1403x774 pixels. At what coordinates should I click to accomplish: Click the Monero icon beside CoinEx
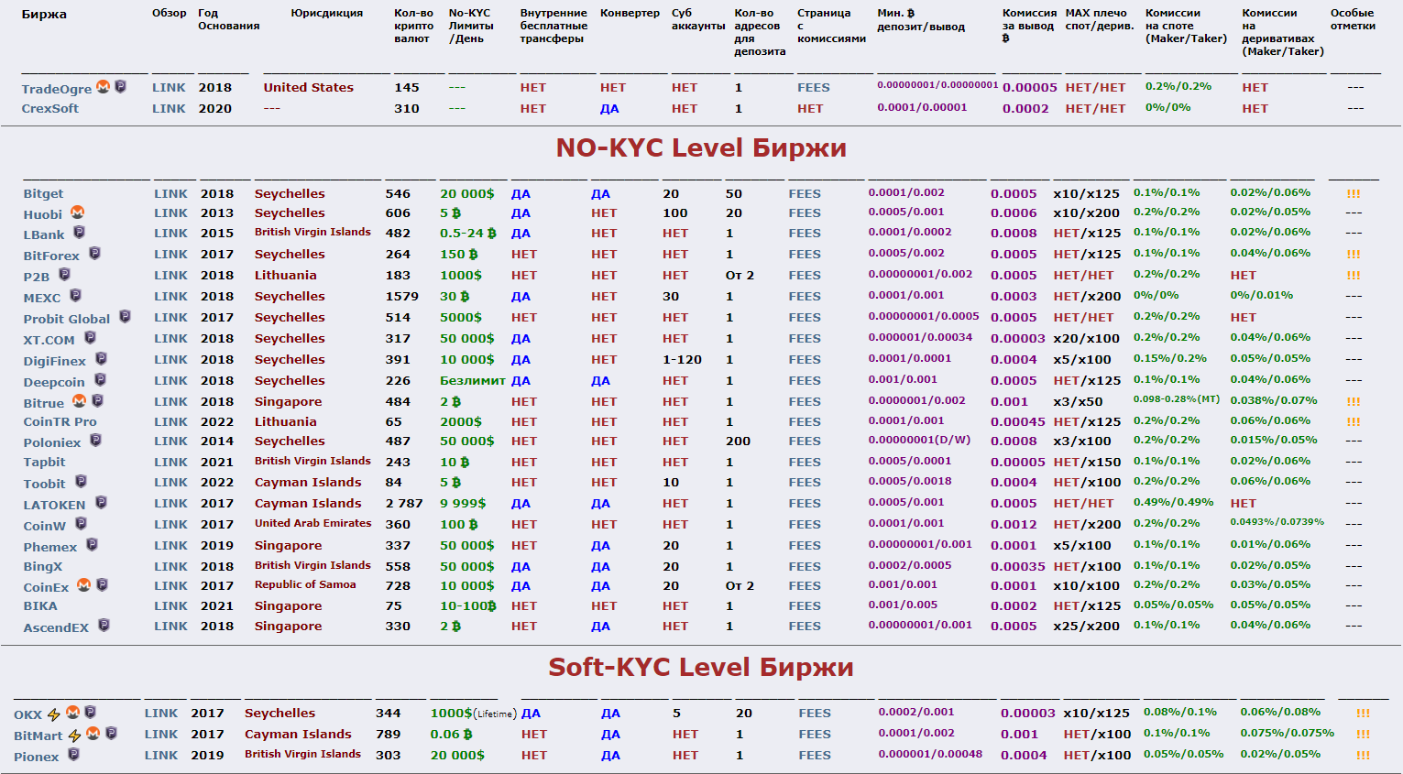[84, 585]
